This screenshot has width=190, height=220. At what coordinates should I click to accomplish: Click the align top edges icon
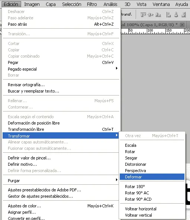point(143,14)
